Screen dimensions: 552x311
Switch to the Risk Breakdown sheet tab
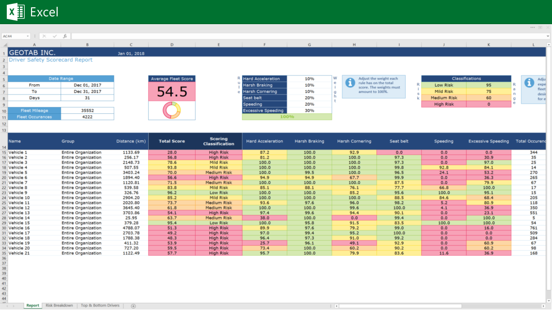[59, 306]
